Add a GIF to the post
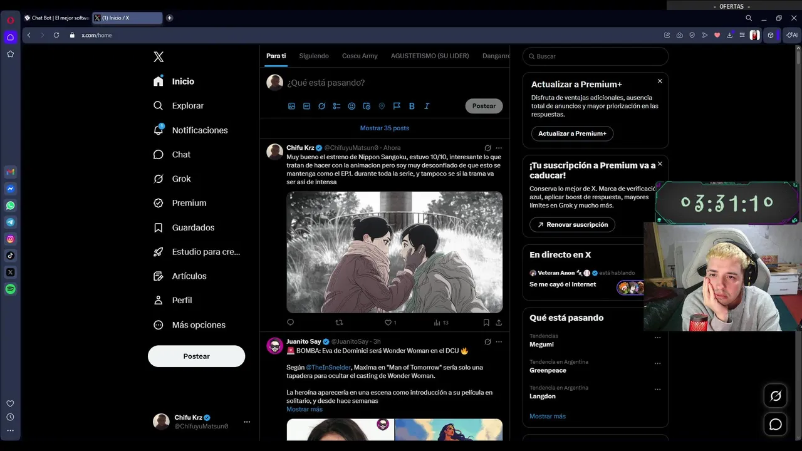 (x=306, y=106)
